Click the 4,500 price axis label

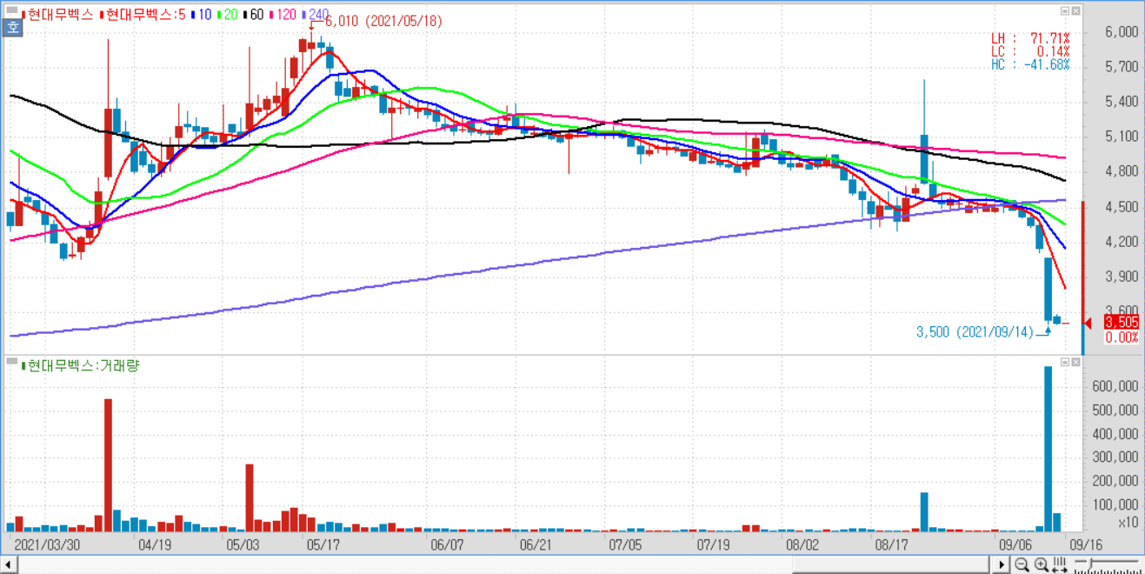pos(1122,207)
